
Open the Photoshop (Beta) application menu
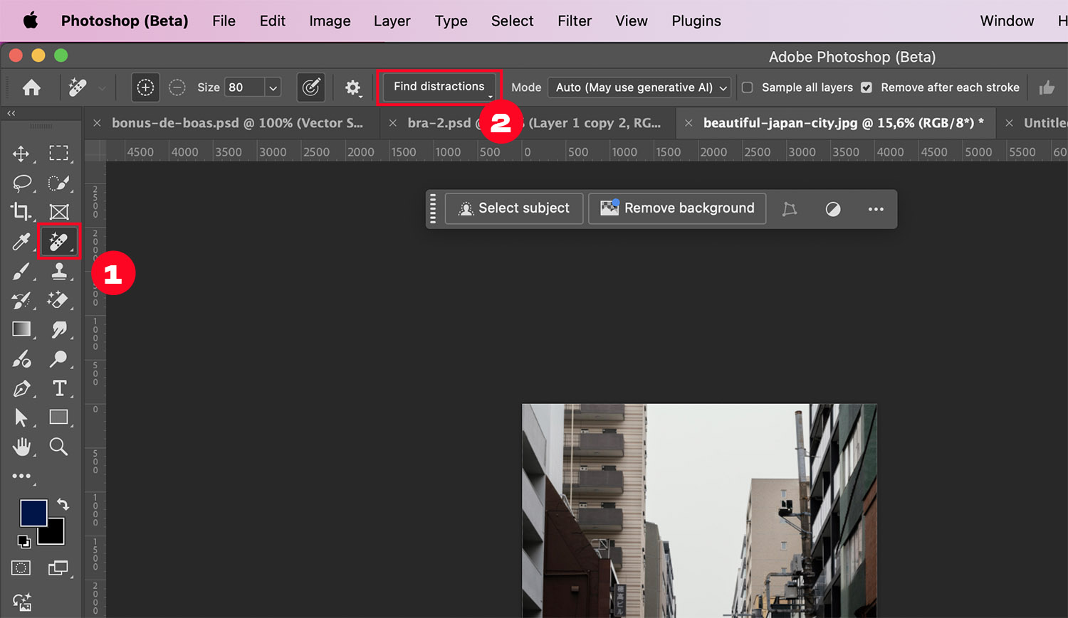125,21
